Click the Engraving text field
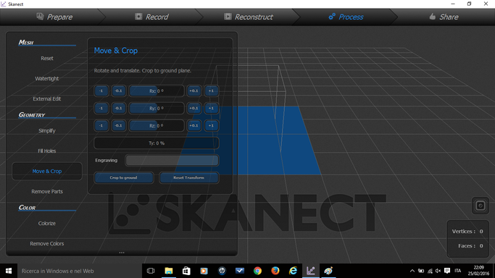 pyautogui.click(x=172, y=161)
